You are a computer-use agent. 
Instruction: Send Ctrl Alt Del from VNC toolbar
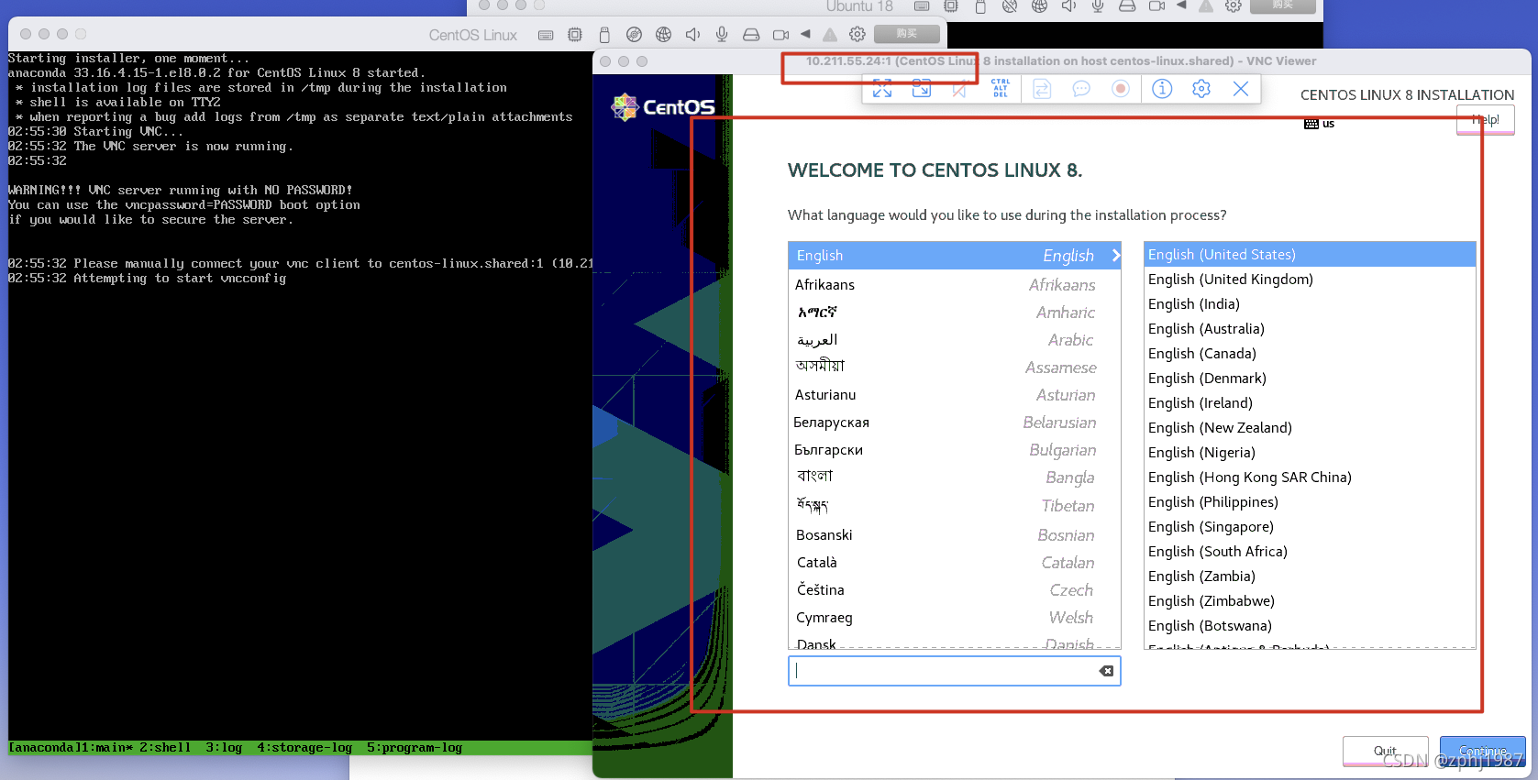(1000, 89)
